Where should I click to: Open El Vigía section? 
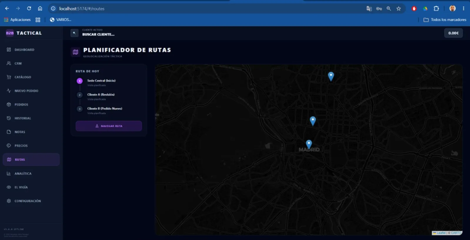pyautogui.click(x=31, y=187)
